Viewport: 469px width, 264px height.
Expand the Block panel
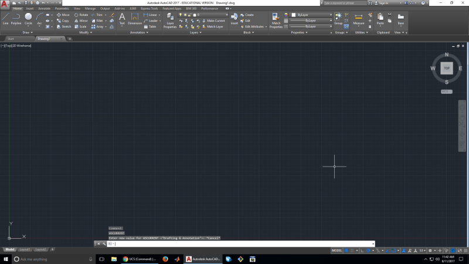pyautogui.click(x=249, y=32)
